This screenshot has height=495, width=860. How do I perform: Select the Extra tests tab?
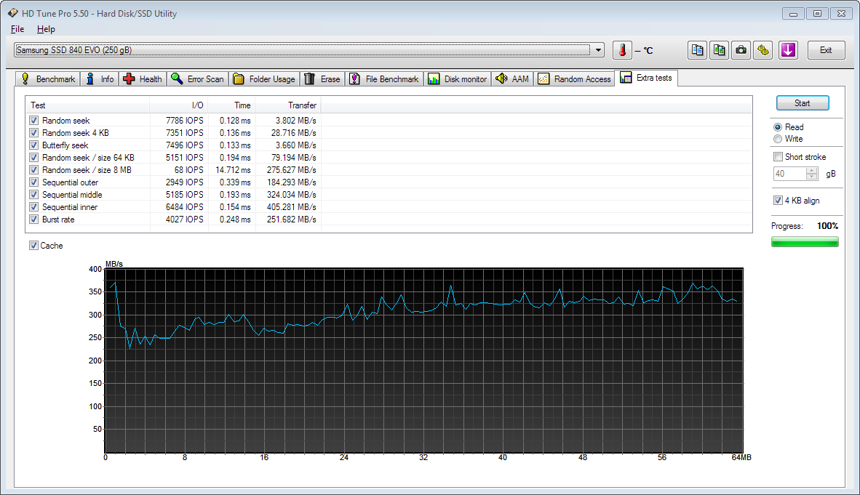pos(646,78)
